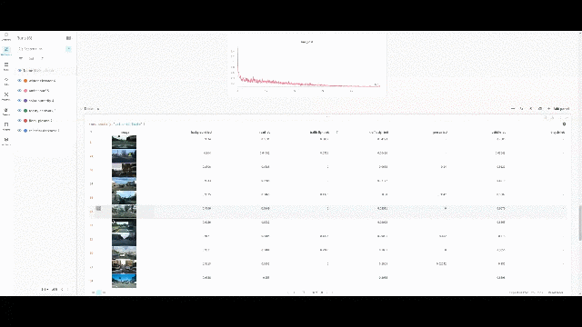
Task: Click the loss line chart panel
Action: point(307,64)
